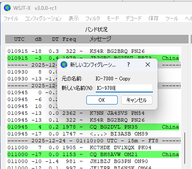Open the 保存 menu
Viewport: 192px width, 169px height.
(153, 18)
